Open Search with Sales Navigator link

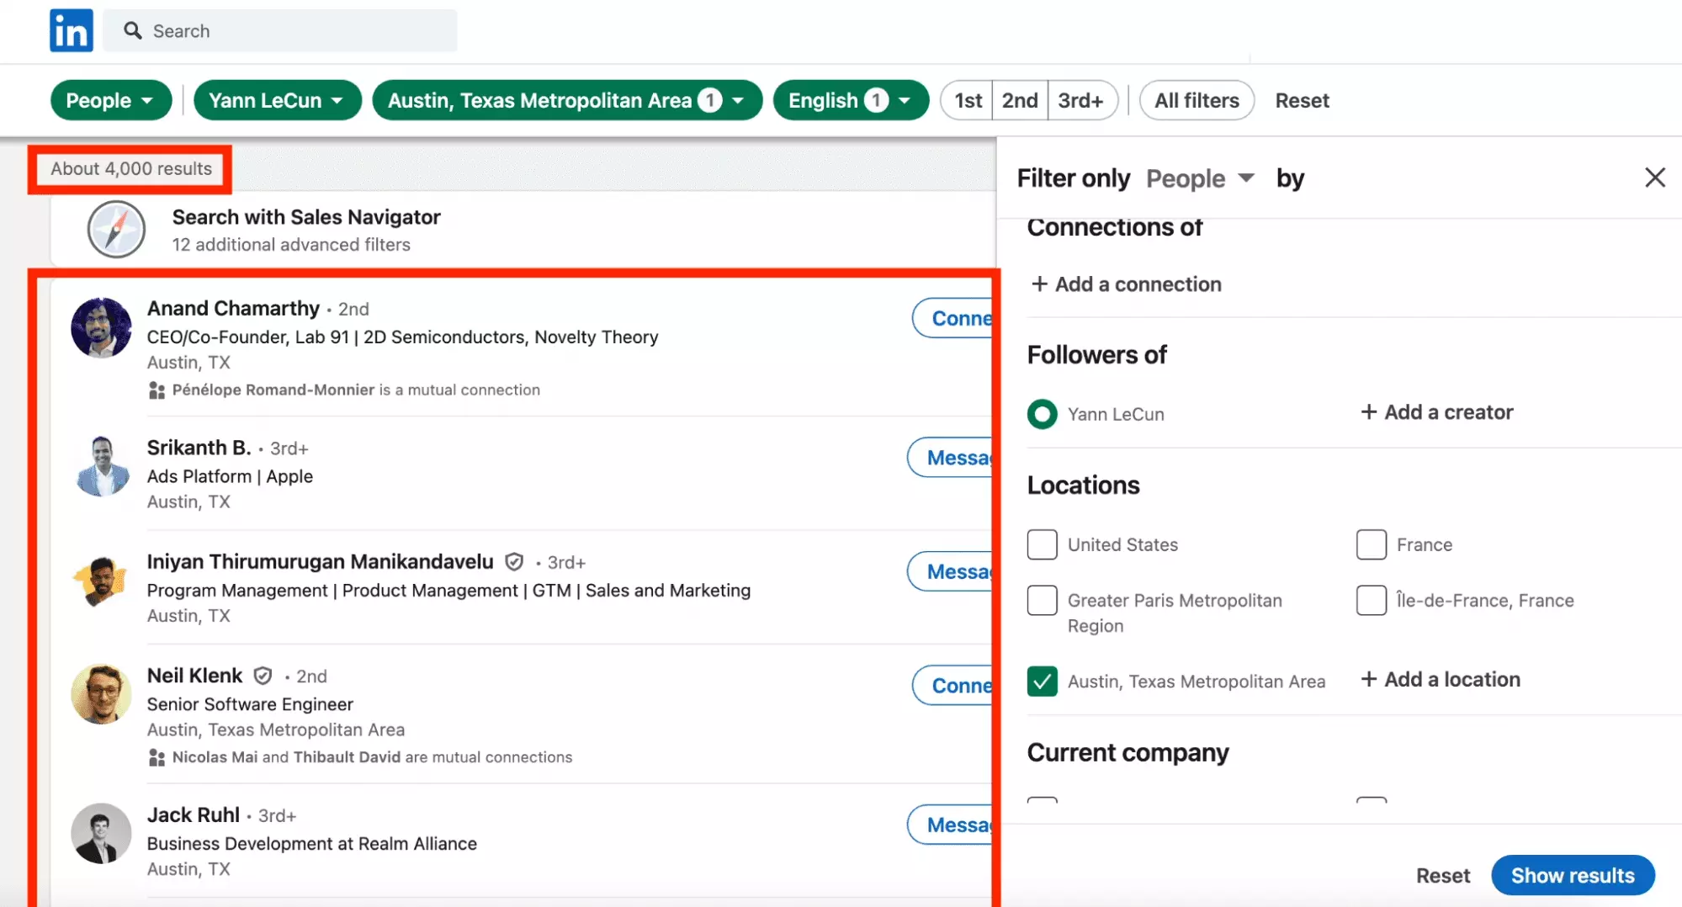(306, 217)
